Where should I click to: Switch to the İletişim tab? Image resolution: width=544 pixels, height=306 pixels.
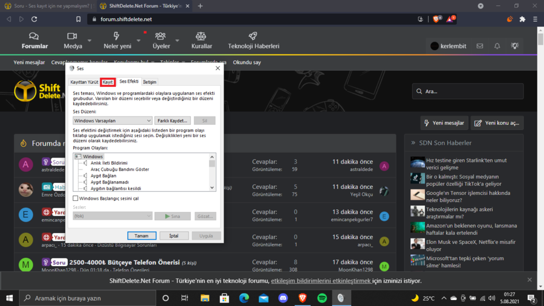[149, 82]
